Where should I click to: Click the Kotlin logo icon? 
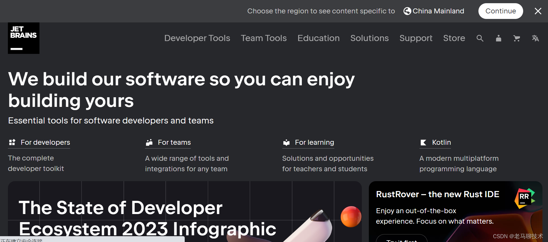[423, 142]
